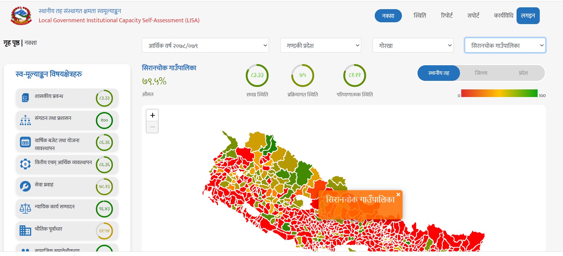This screenshot has height=256, width=563.
Task: Click the लगइन button
Action: [x=528, y=16]
